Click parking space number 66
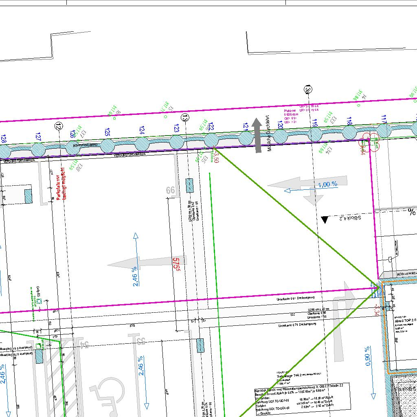417x417 pixels. (x=170, y=190)
